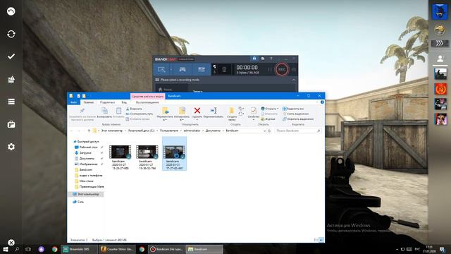Click the Explorer search field
Image resolution: width=451 pixels, height=254 pixels.
tap(297, 131)
